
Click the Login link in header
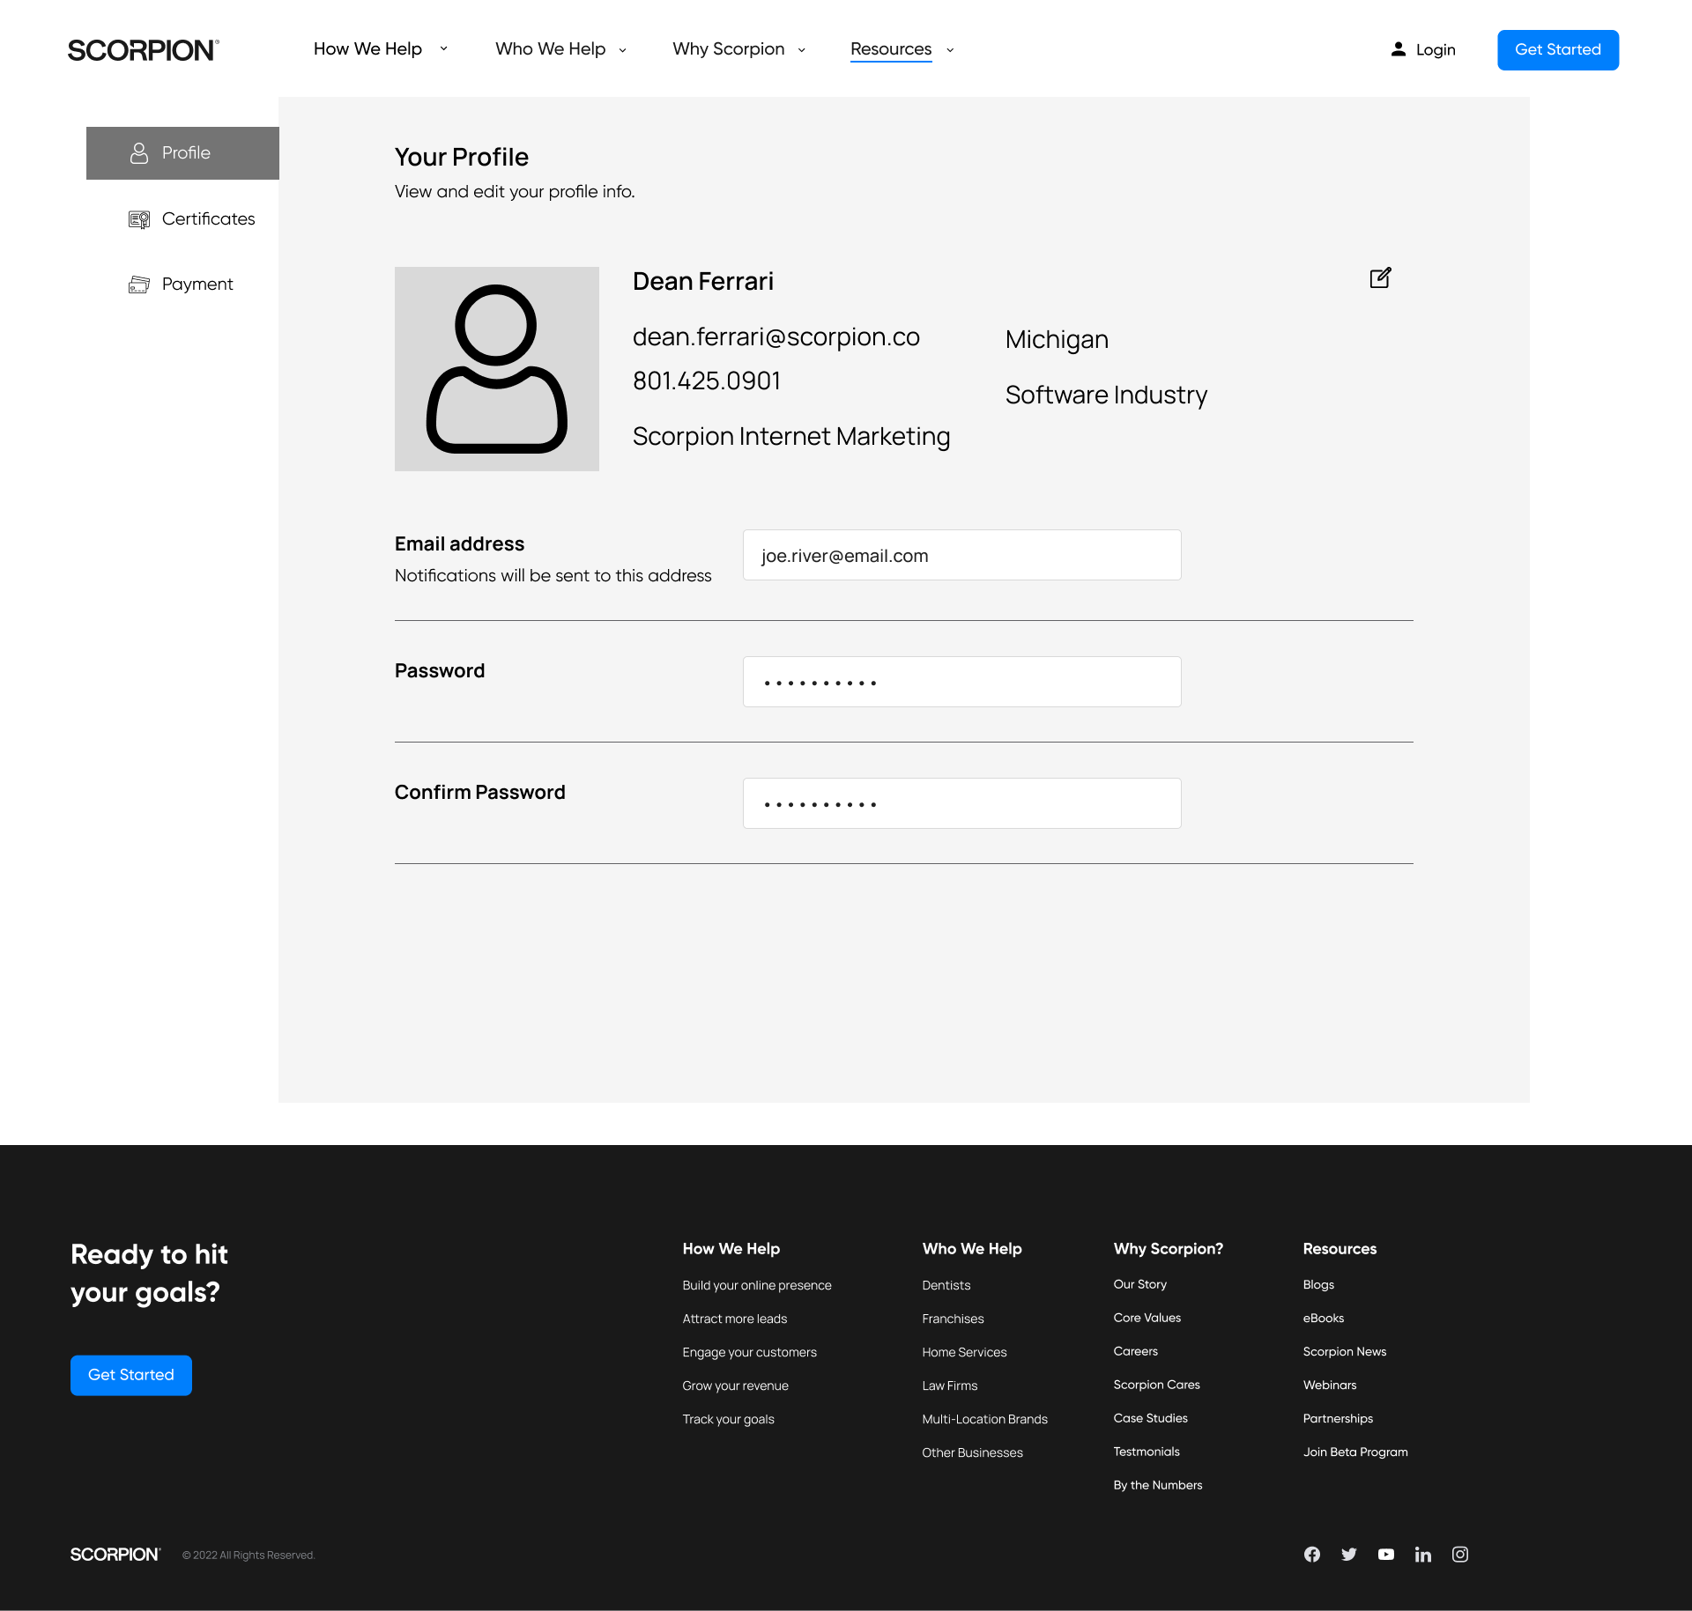click(x=1423, y=50)
